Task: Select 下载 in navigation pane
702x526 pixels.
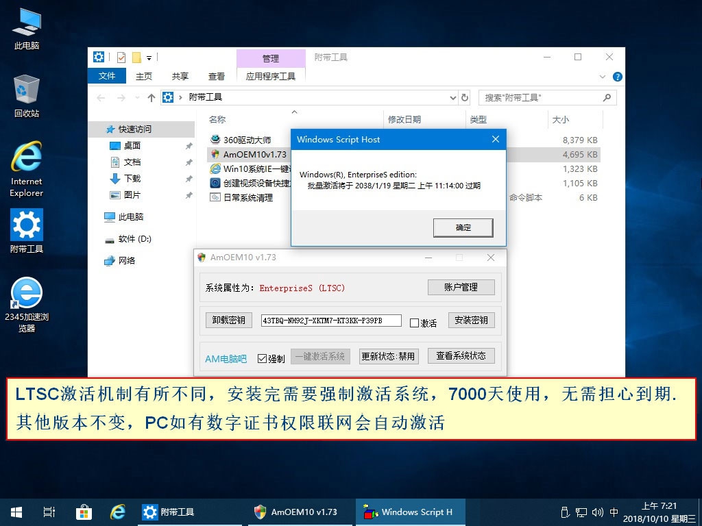Action: tap(132, 179)
